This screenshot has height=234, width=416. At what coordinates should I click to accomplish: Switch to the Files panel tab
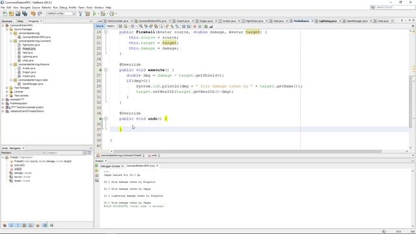[x=20, y=21]
